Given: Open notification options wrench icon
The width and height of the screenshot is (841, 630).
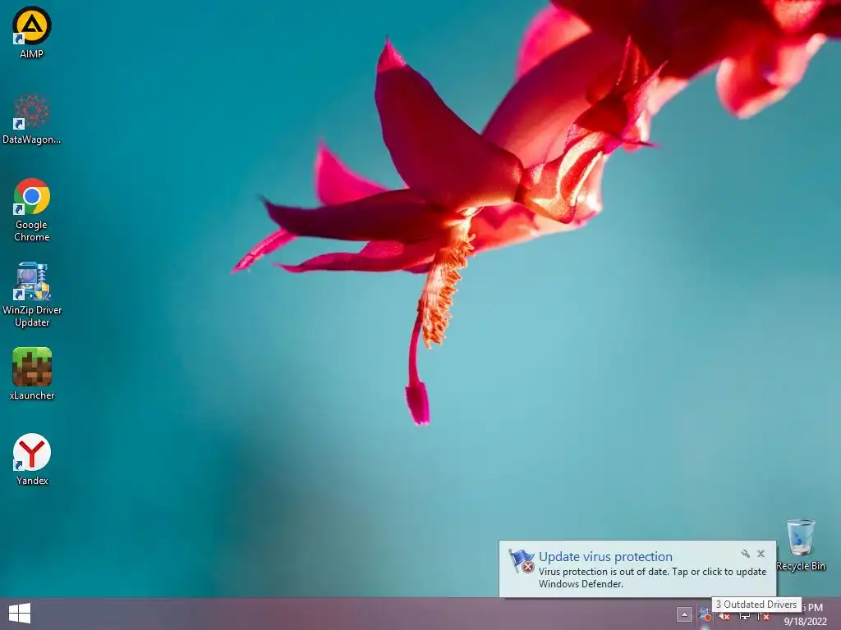Looking at the screenshot, I should coord(745,554).
